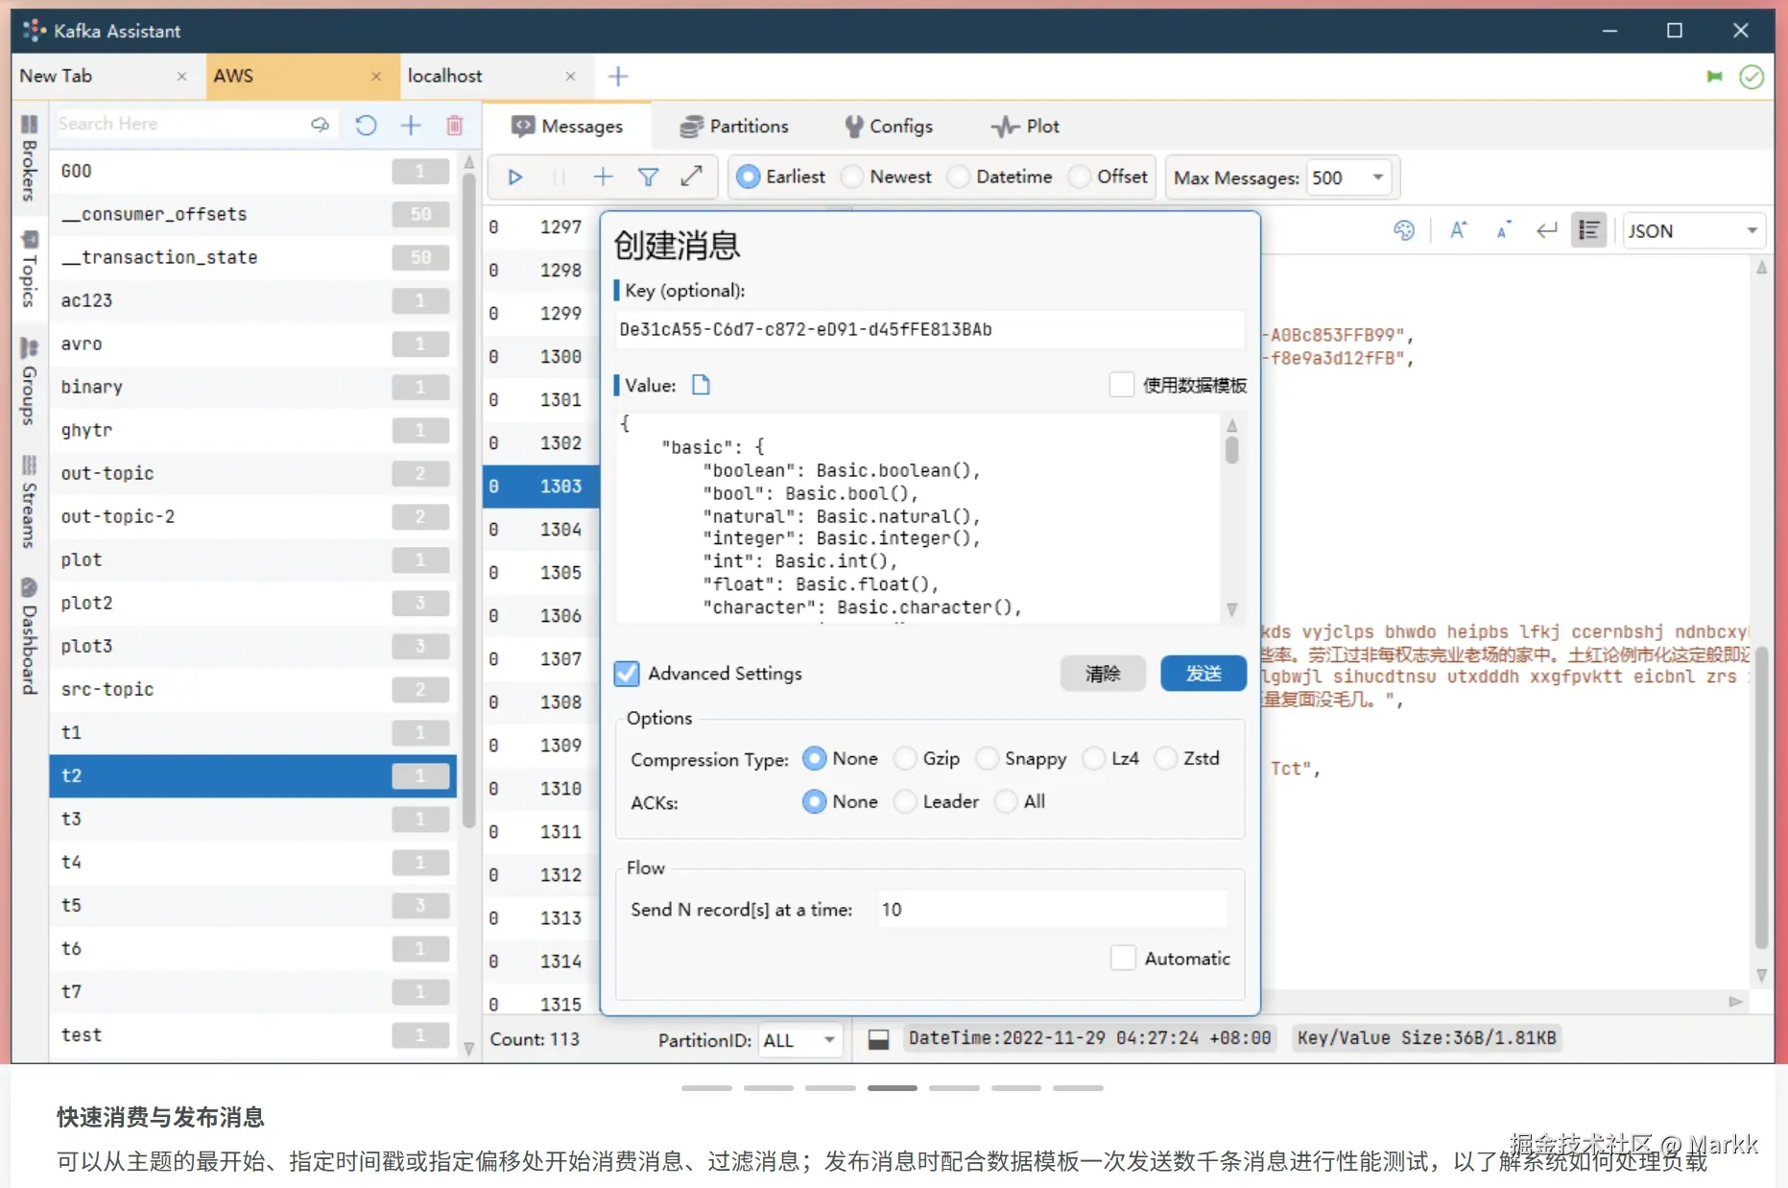Open the Max Messages dropdown
Image resolution: width=1788 pixels, height=1188 pixels.
pos(1348,178)
